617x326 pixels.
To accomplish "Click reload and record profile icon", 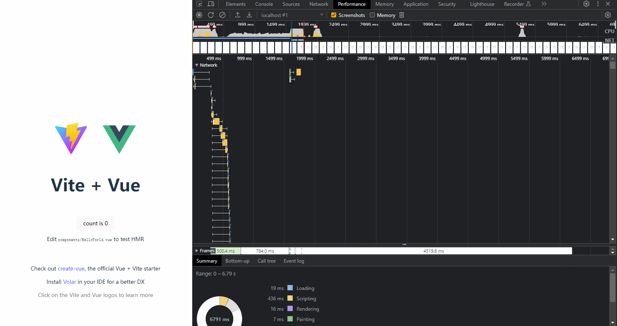I will (211, 15).
